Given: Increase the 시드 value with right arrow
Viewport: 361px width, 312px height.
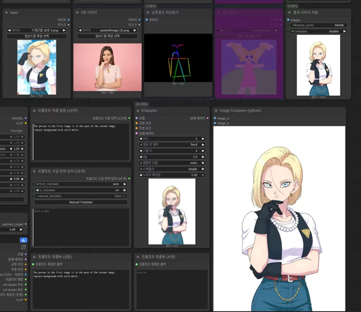Looking at the screenshot, I should (203, 139).
